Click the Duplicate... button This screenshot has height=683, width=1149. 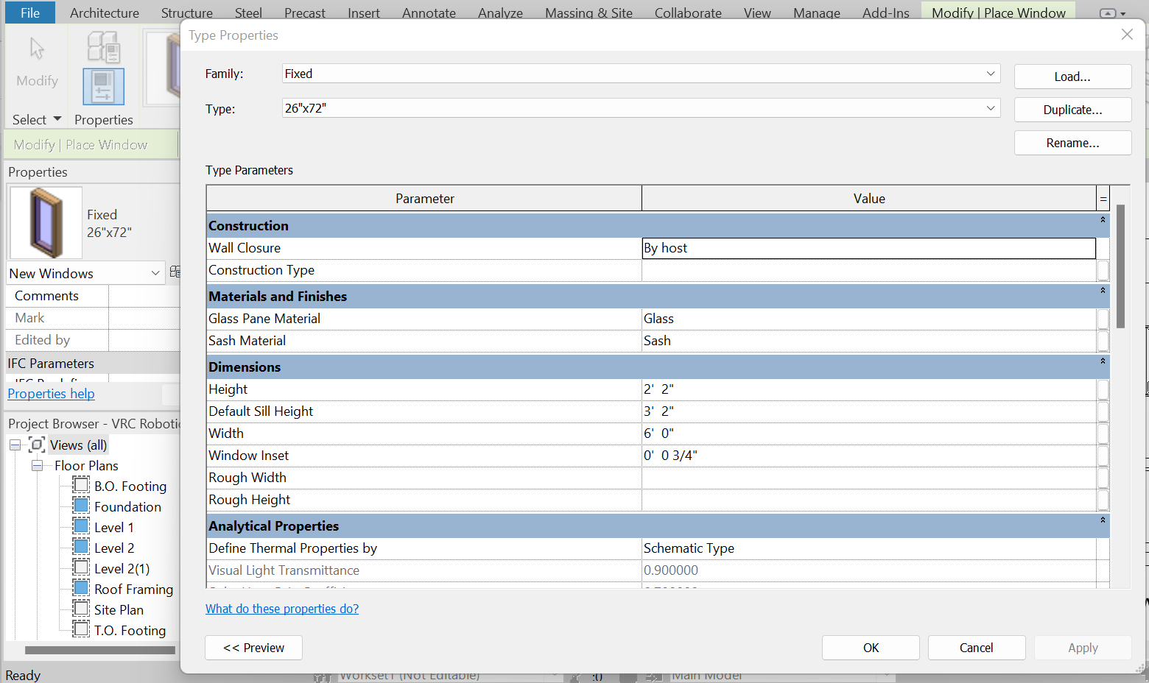(x=1072, y=109)
